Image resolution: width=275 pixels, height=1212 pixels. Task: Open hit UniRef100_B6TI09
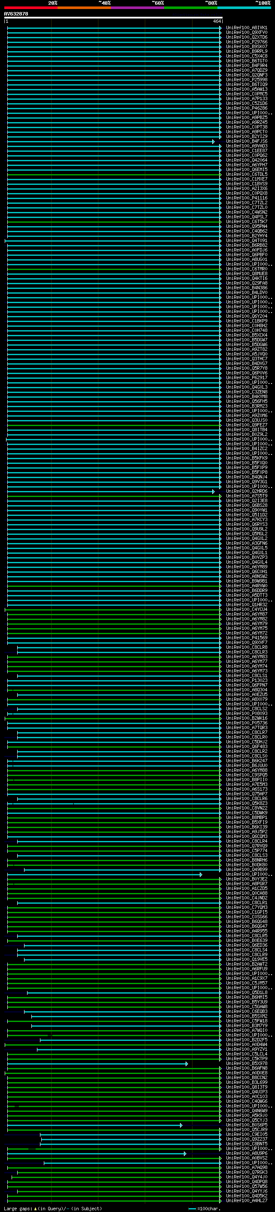pos(246,84)
